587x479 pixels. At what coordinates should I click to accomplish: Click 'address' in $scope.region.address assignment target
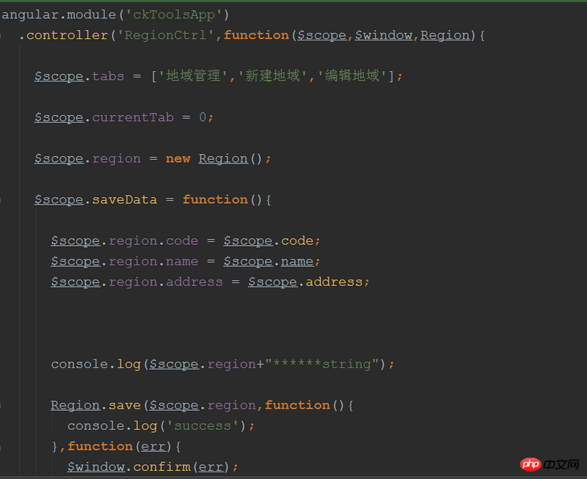coord(194,282)
